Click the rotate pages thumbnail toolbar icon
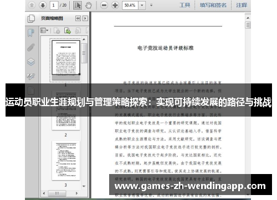The height and width of the screenshot is (200, 277). coord(78,30)
